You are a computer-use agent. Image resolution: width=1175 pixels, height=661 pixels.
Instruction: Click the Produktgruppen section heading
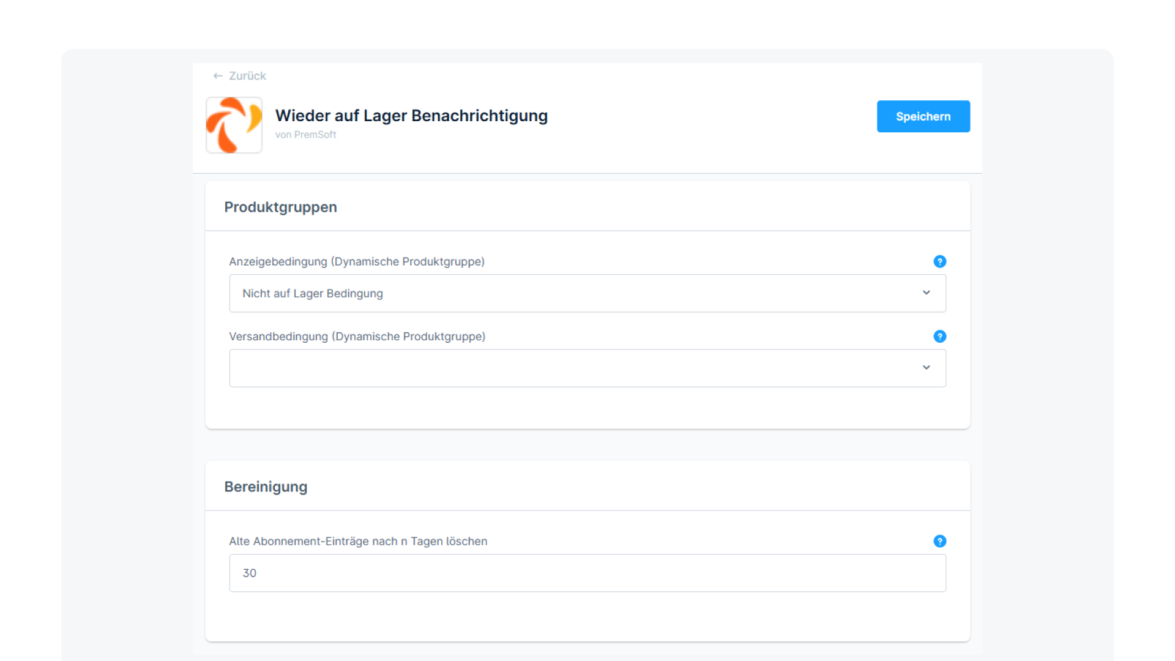280,207
